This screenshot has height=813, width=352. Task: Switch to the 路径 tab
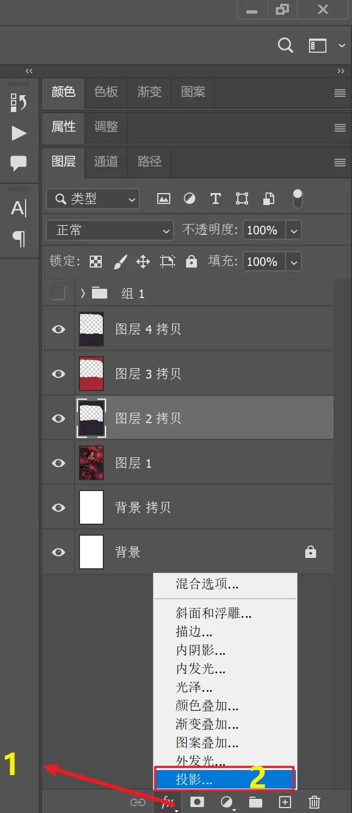[x=150, y=162]
